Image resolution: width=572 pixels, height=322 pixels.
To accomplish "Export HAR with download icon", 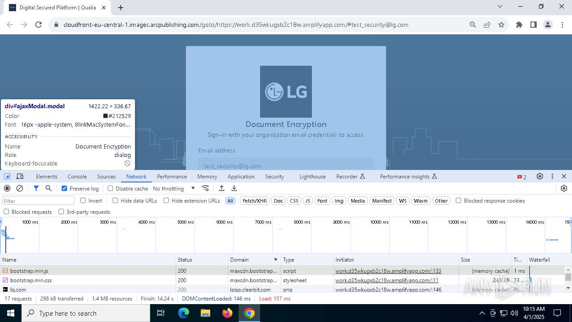I will (x=234, y=188).
